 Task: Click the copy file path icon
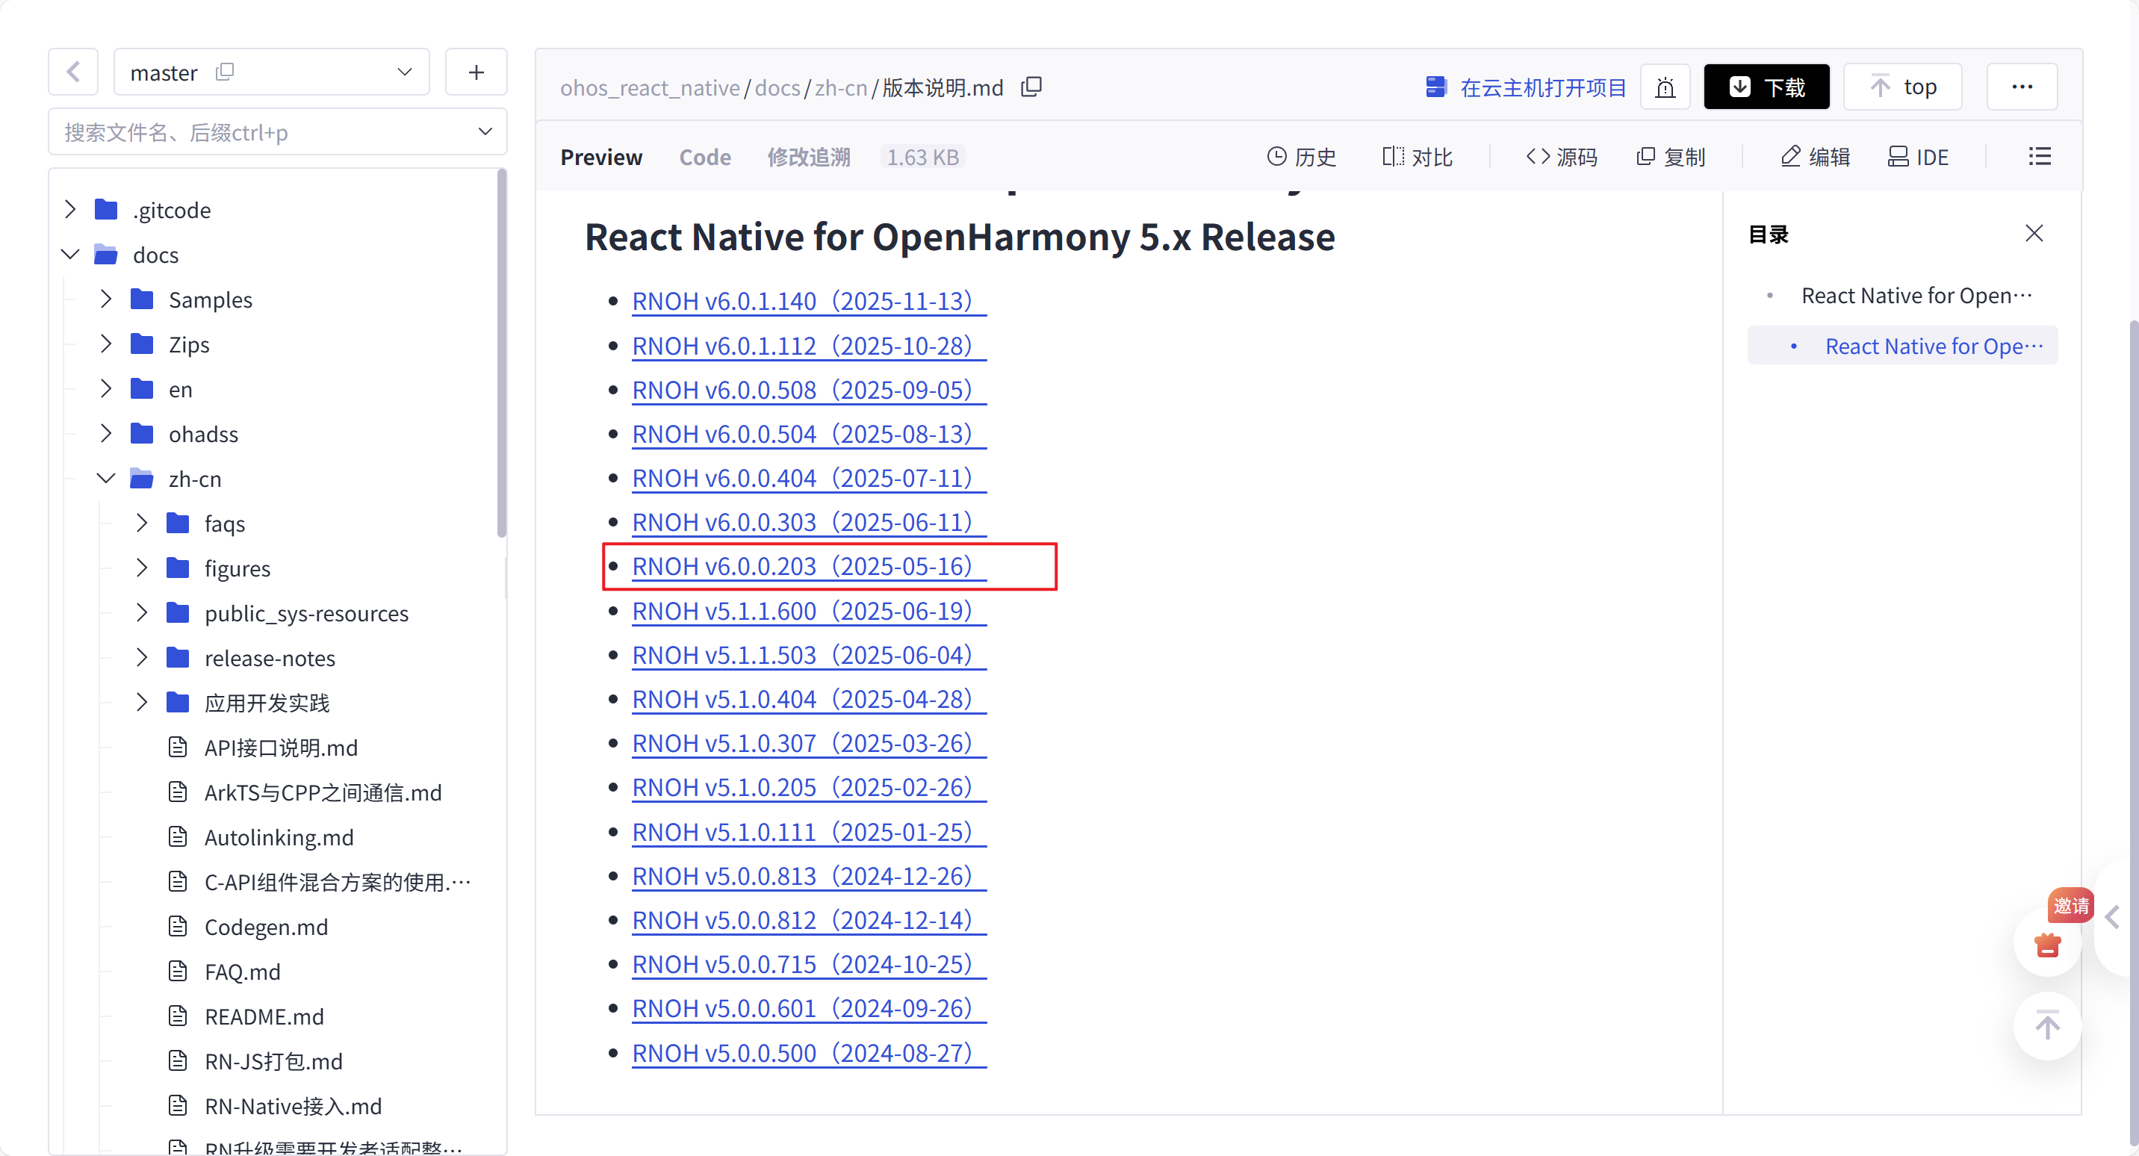click(x=1031, y=87)
